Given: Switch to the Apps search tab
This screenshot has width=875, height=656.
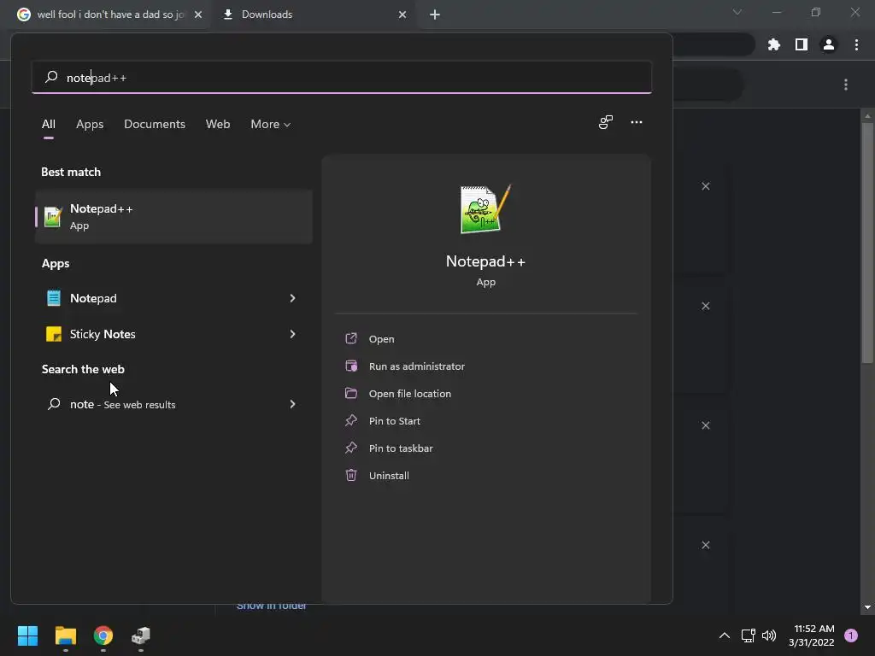Looking at the screenshot, I should [x=90, y=125].
